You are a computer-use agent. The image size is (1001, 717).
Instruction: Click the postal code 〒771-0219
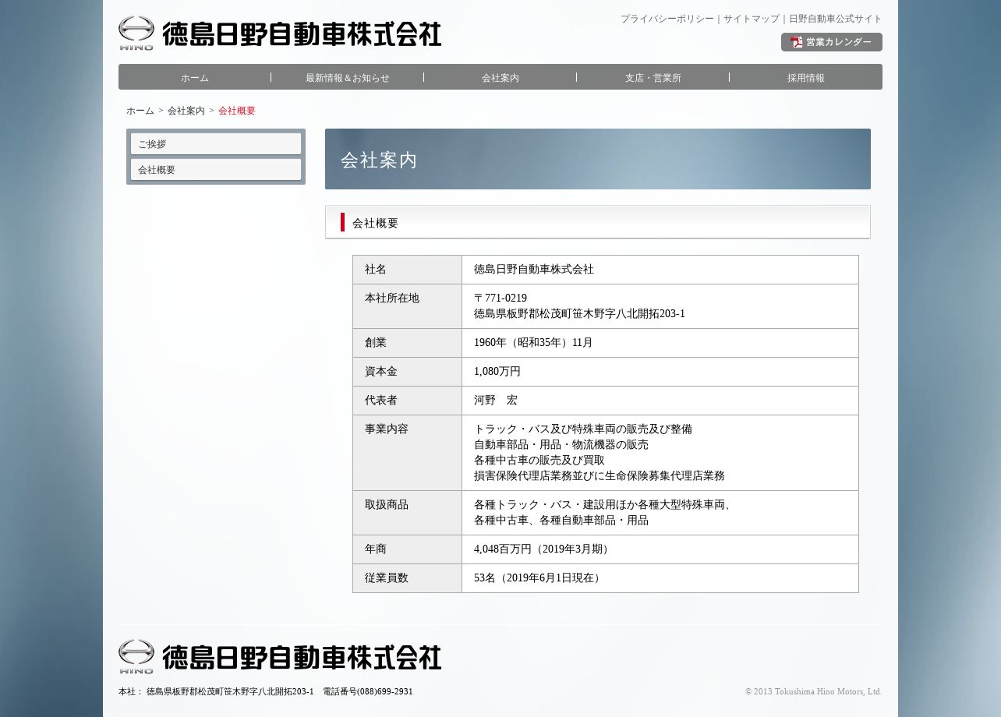pyautogui.click(x=500, y=298)
